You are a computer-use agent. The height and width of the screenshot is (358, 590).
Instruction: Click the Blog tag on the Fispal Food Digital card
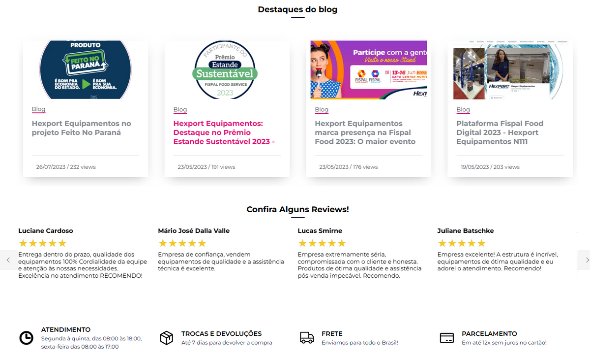click(463, 110)
